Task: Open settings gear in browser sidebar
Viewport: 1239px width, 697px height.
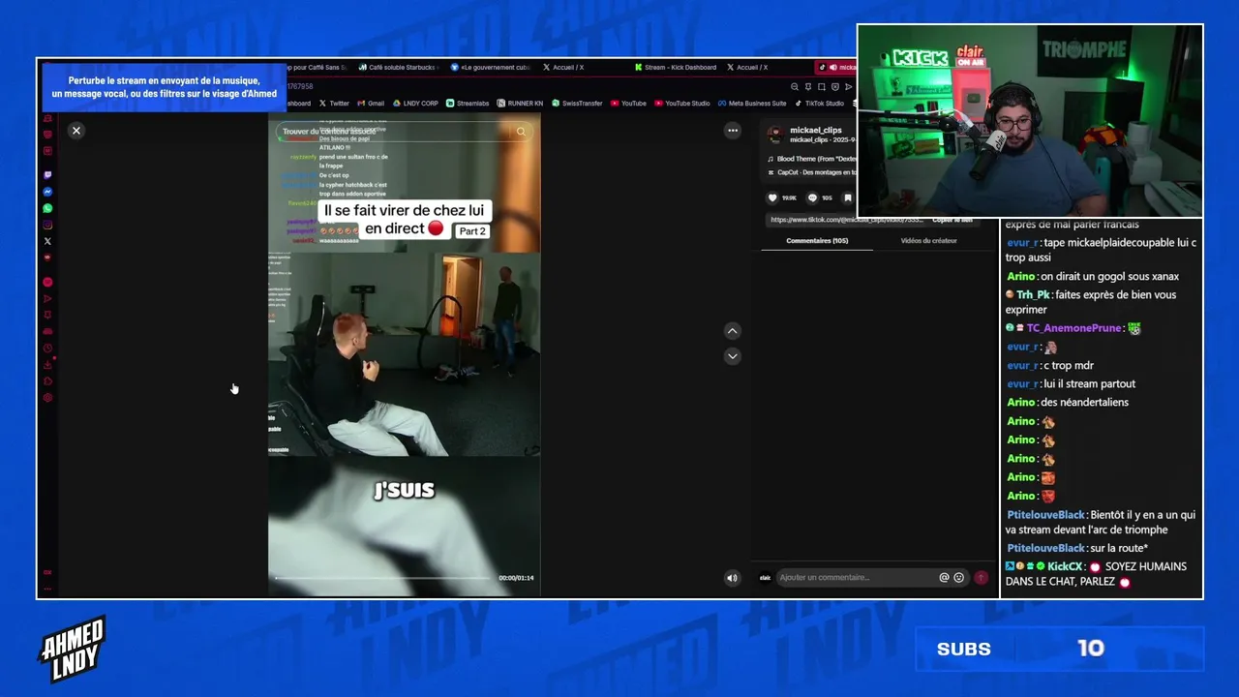Action: tap(47, 398)
